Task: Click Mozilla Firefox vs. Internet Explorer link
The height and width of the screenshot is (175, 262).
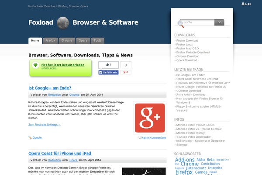Action: [x=199, y=129]
